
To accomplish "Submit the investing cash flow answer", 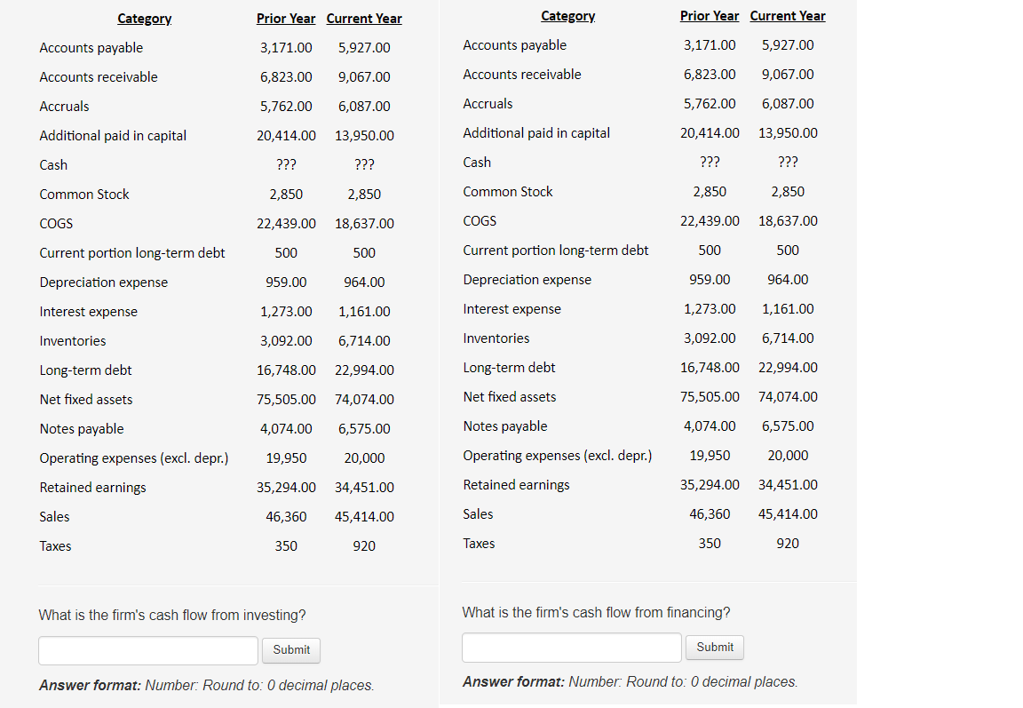I will point(290,650).
